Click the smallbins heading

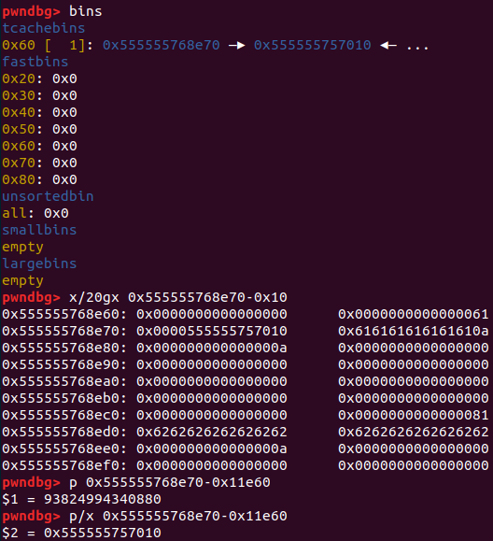39,230
